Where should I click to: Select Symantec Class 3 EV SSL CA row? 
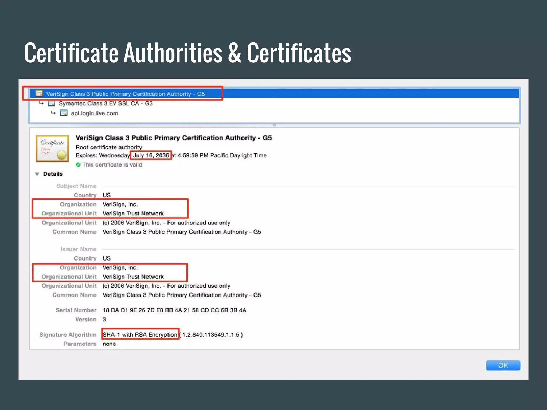coord(274,103)
